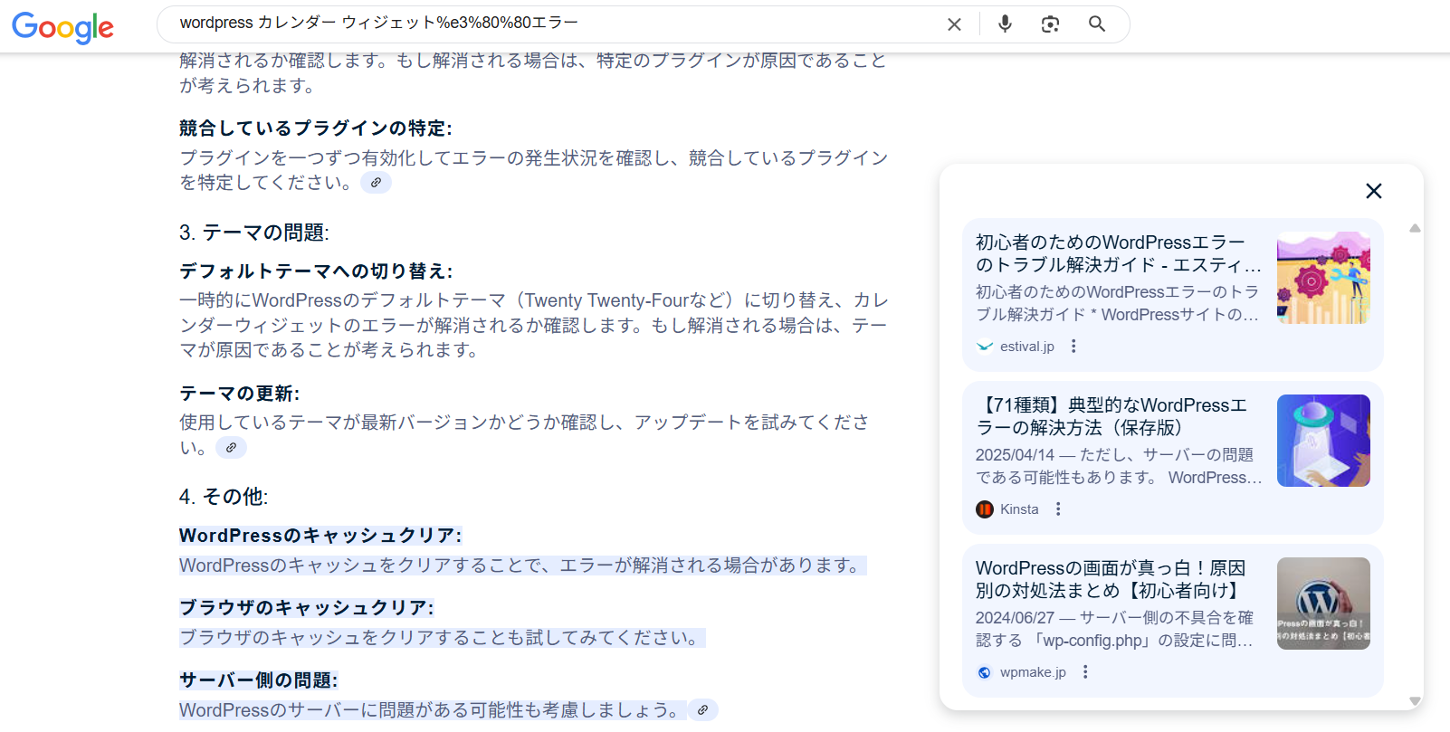This screenshot has height=732, width=1450.
Task: Click heading 競合しているプラグインの特定:
Action: (316, 128)
